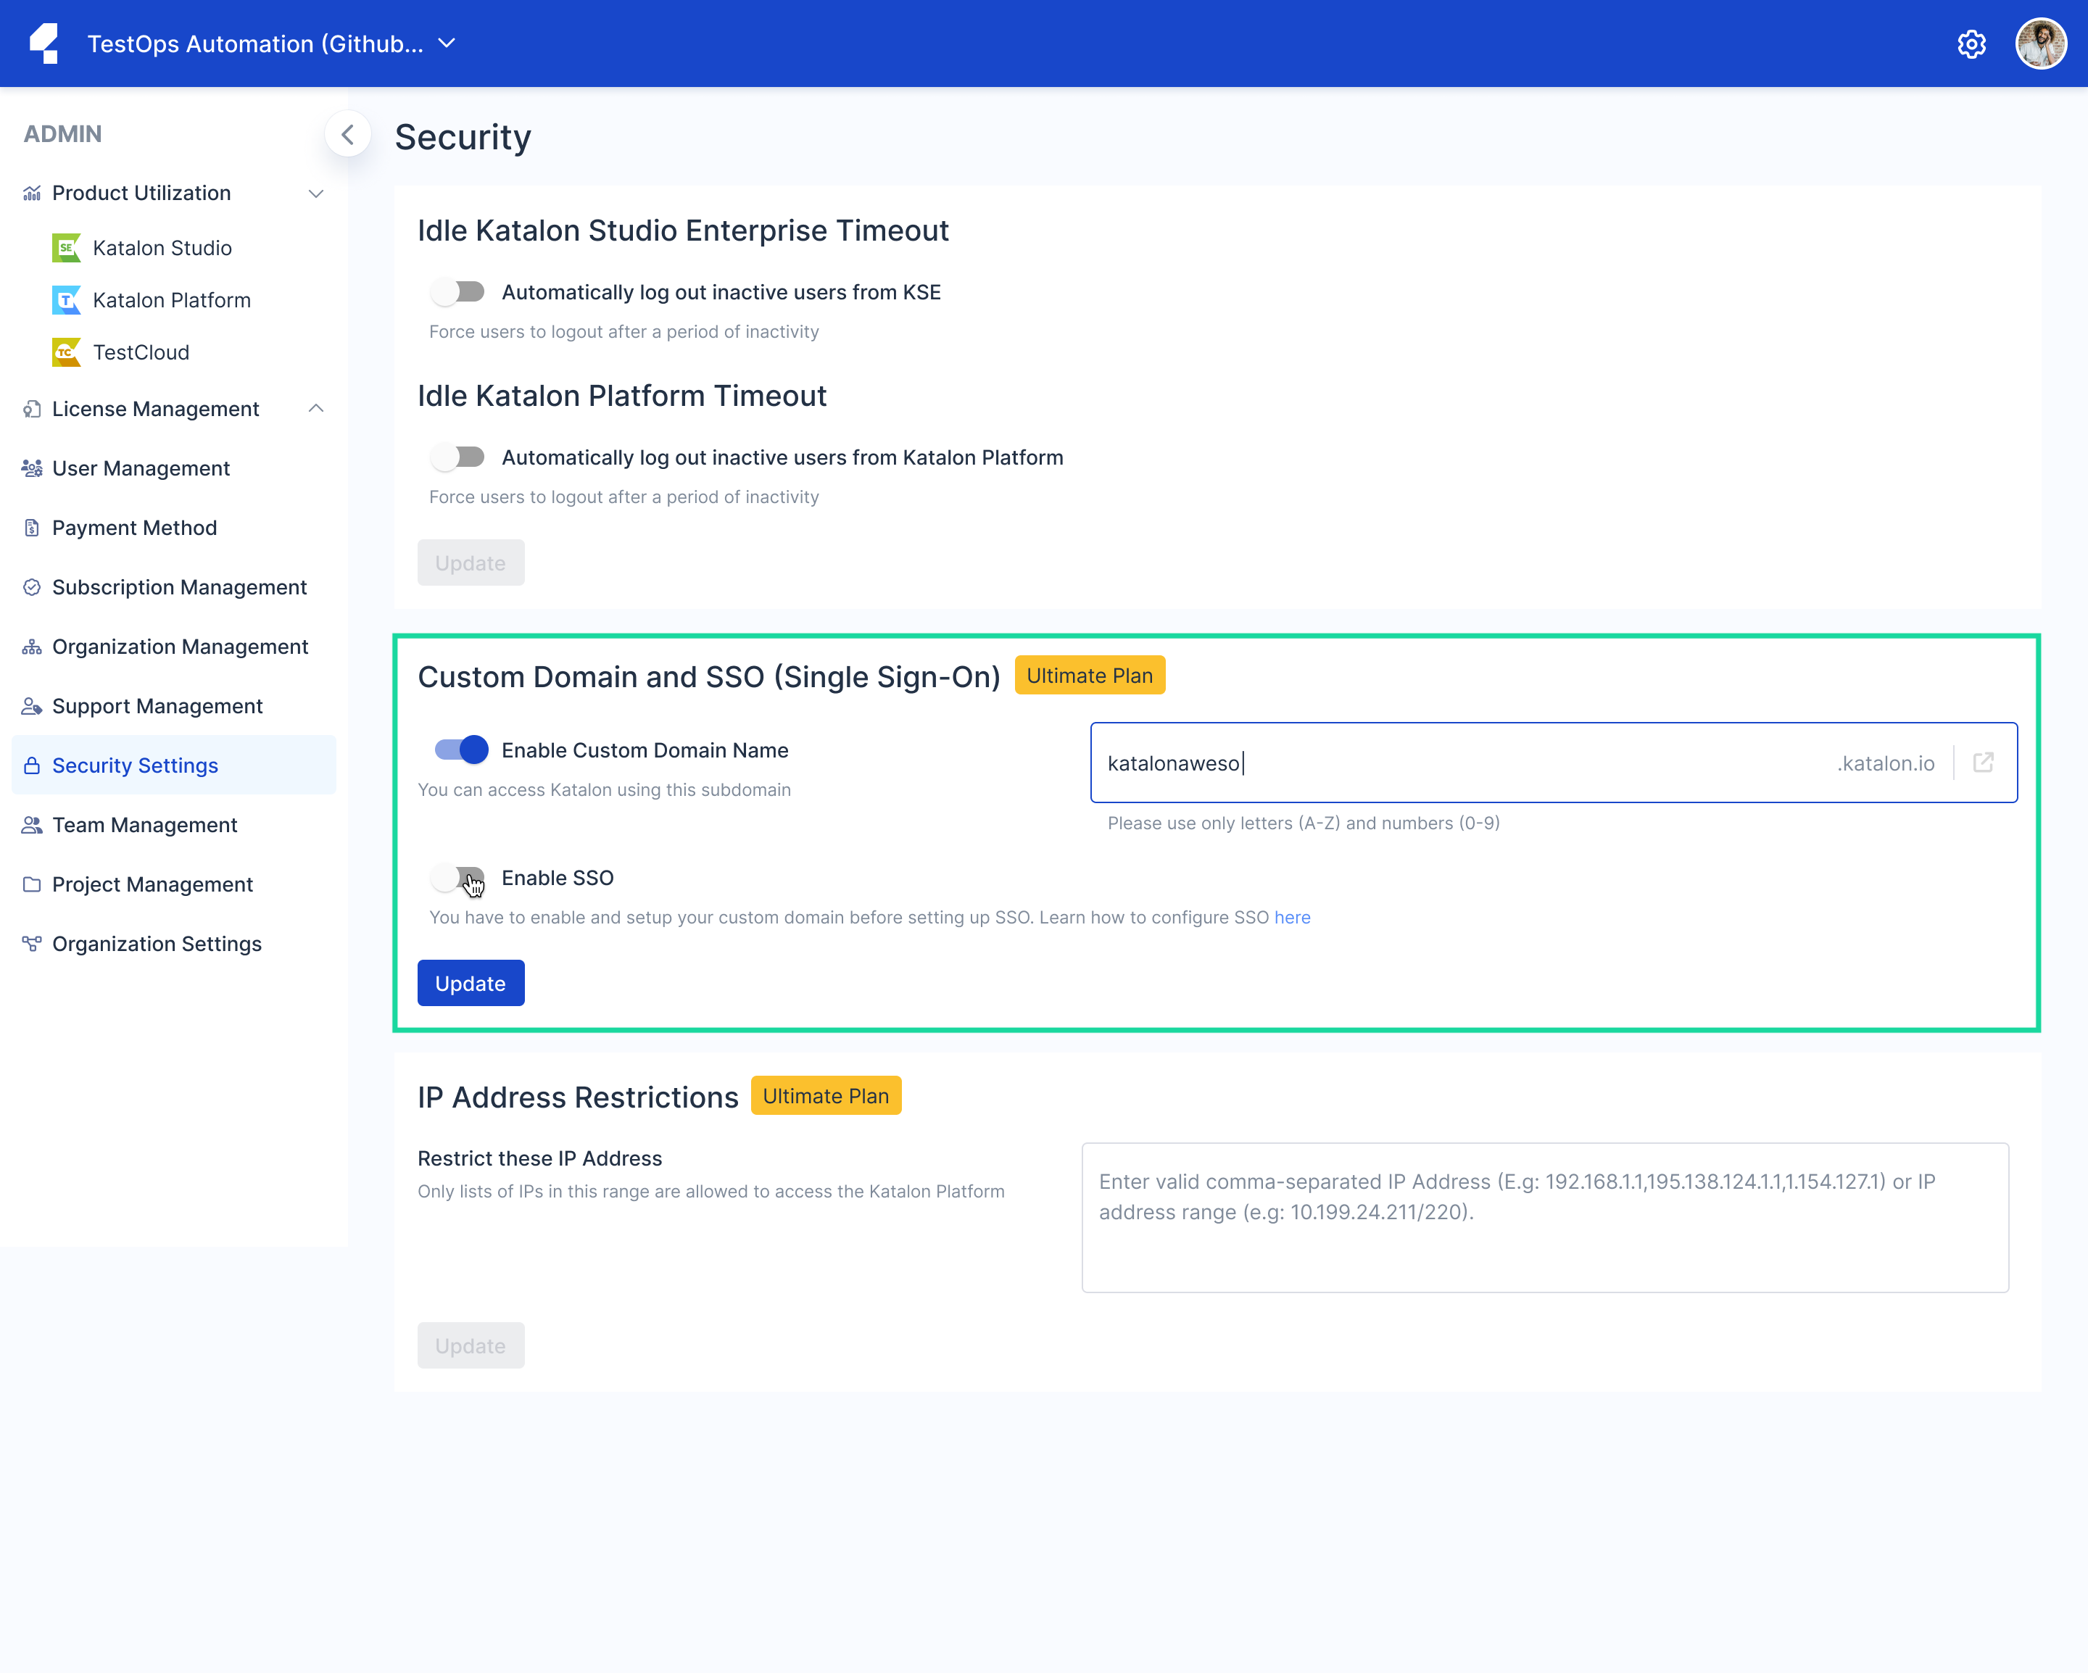Open TestCloud utilization page
The image size is (2088, 1673).
click(141, 352)
